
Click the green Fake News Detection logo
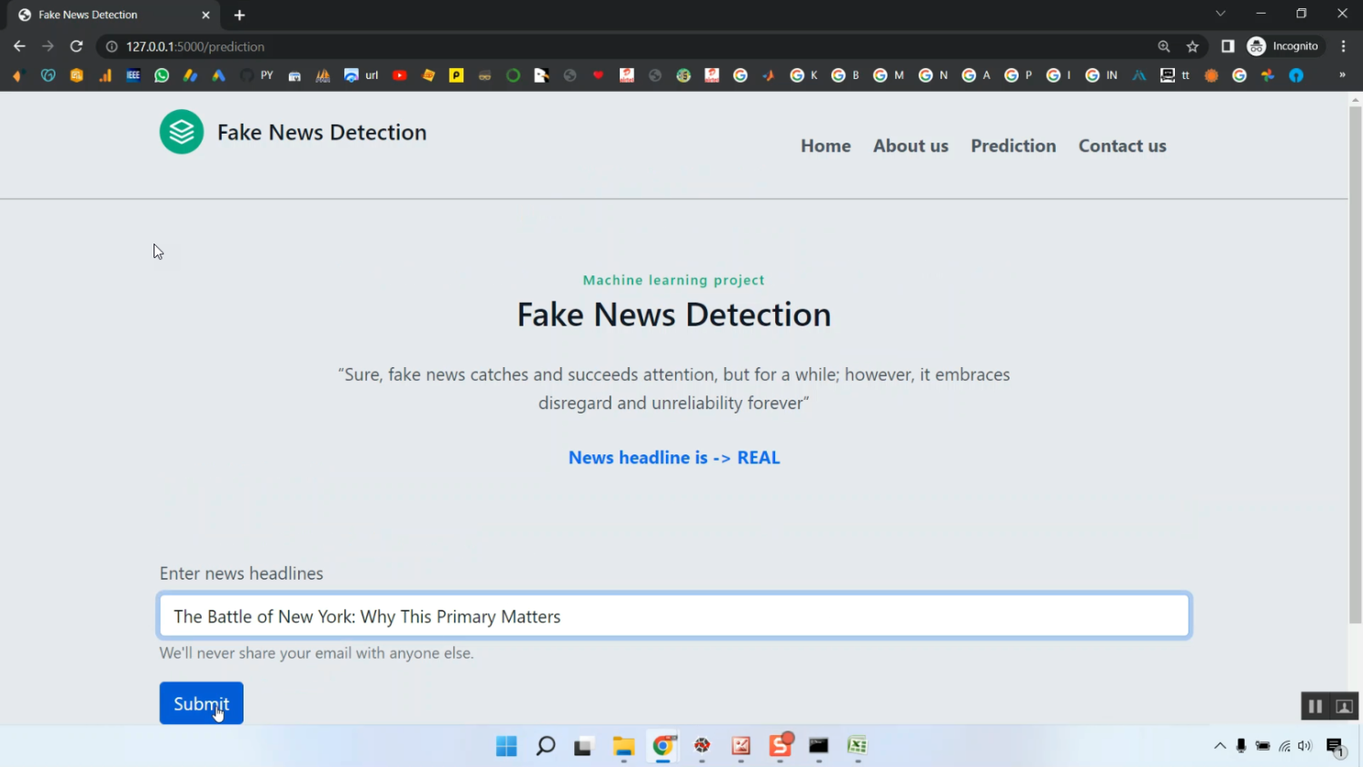[182, 132]
